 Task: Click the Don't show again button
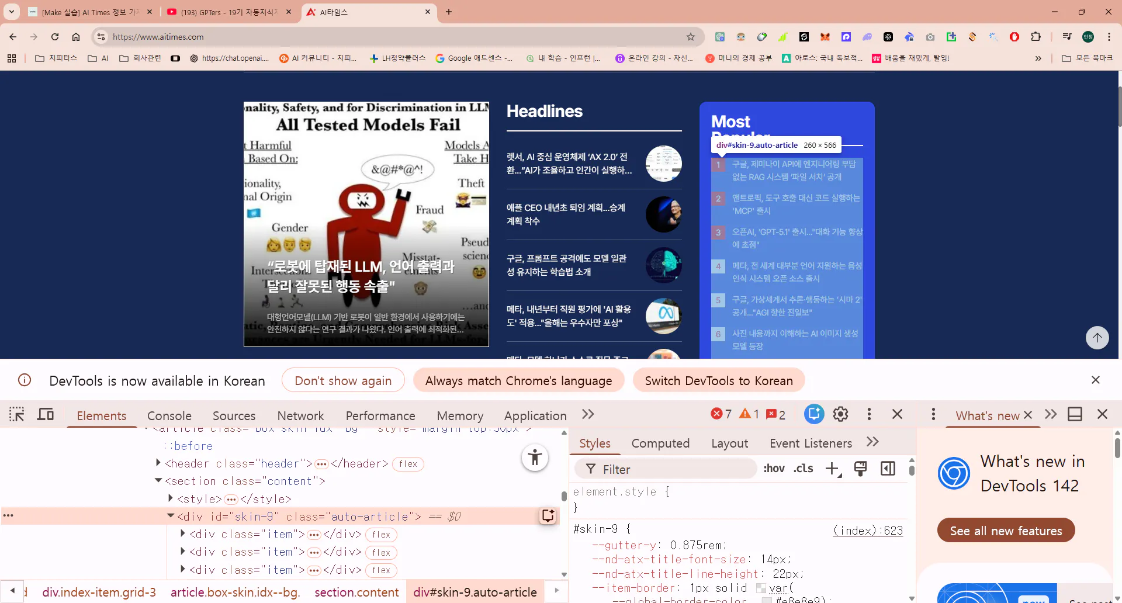pos(343,380)
